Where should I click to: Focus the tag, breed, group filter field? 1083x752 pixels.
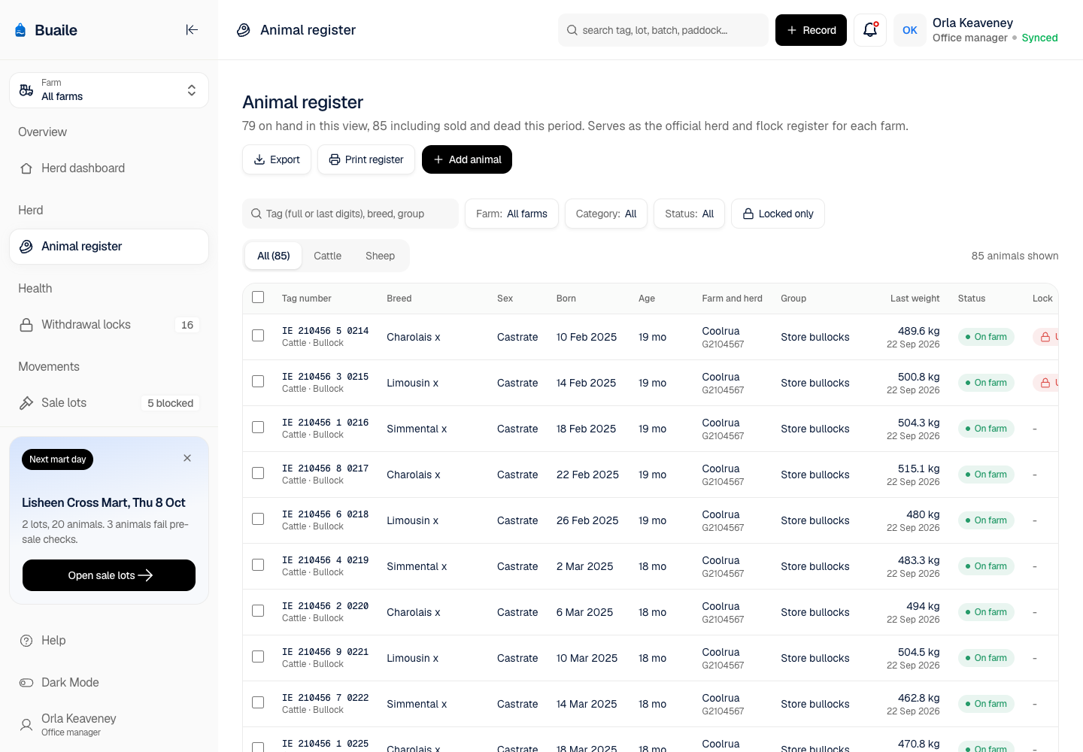coord(350,214)
